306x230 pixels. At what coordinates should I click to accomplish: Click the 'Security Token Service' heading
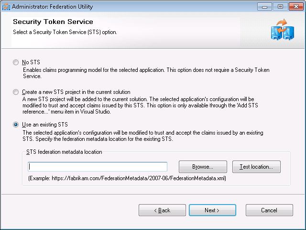point(53,22)
